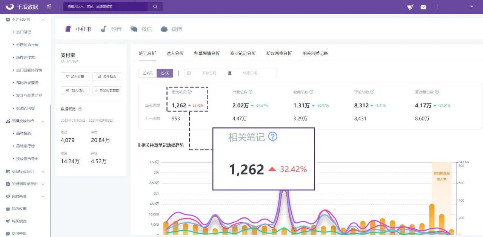Open the shopping cart icon in header
Viewport: 483px width, 237px height.
coord(410,7)
